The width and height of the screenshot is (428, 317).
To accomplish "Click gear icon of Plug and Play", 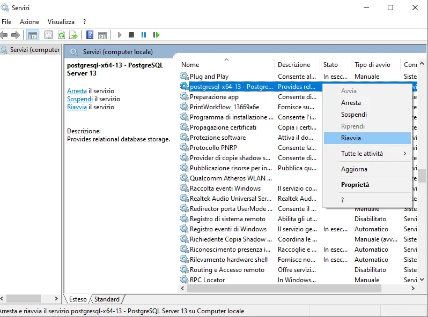I will [x=185, y=76].
